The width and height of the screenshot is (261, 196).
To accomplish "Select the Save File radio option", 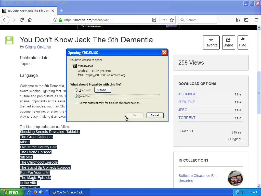I will click(76, 96).
